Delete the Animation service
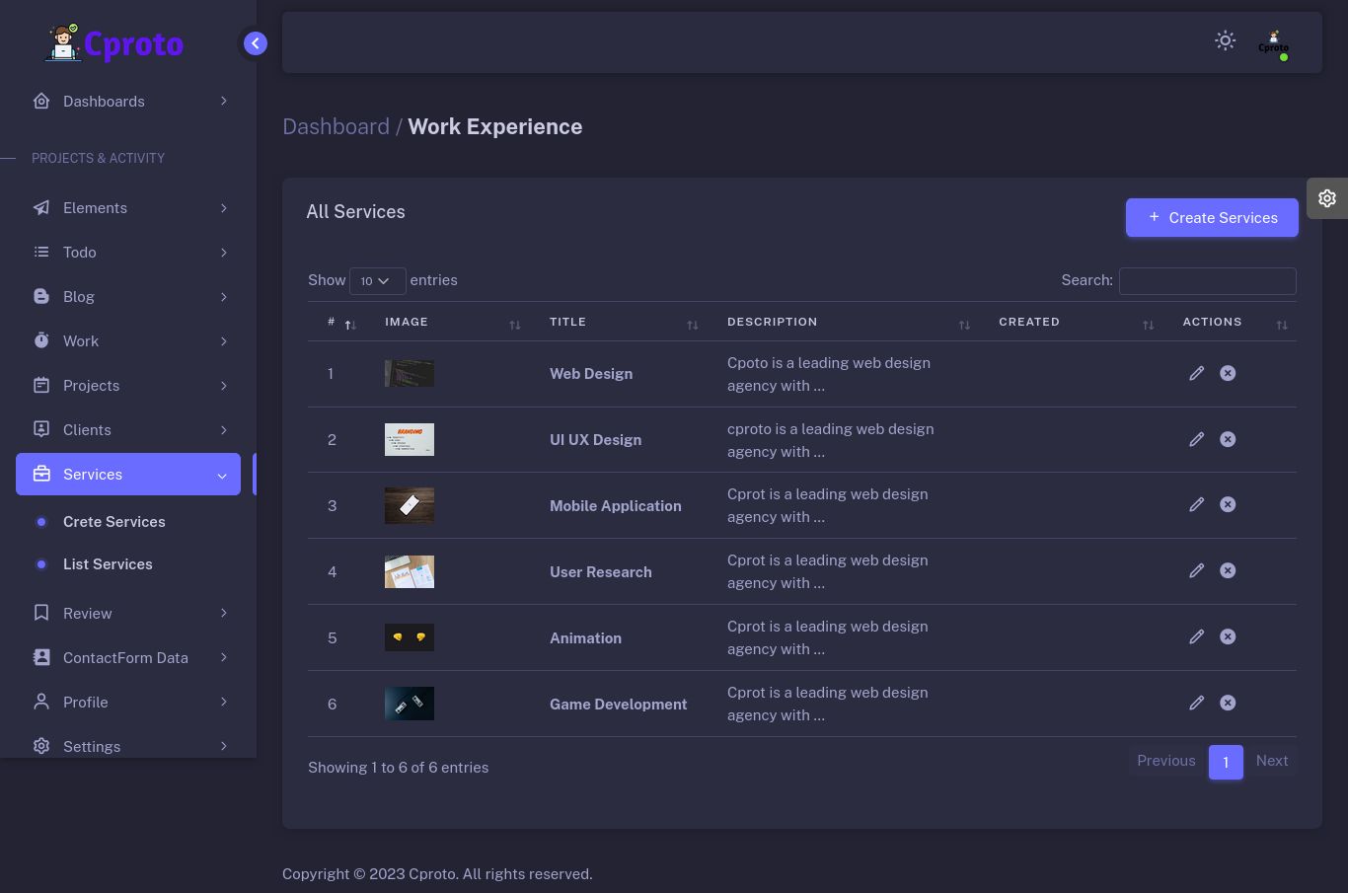The height and width of the screenshot is (893, 1348). (1228, 636)
